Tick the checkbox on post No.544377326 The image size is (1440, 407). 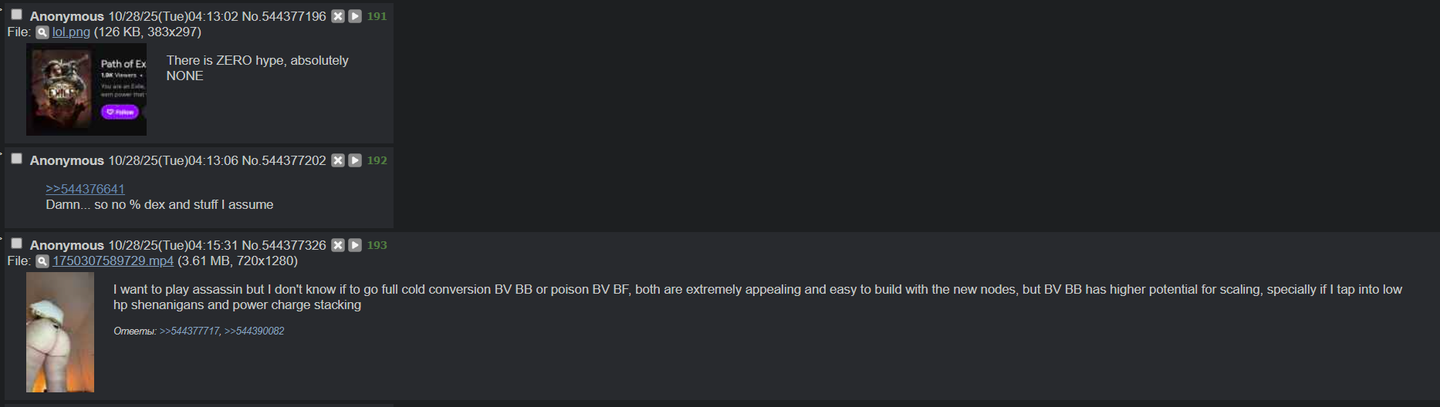(16, 243)
